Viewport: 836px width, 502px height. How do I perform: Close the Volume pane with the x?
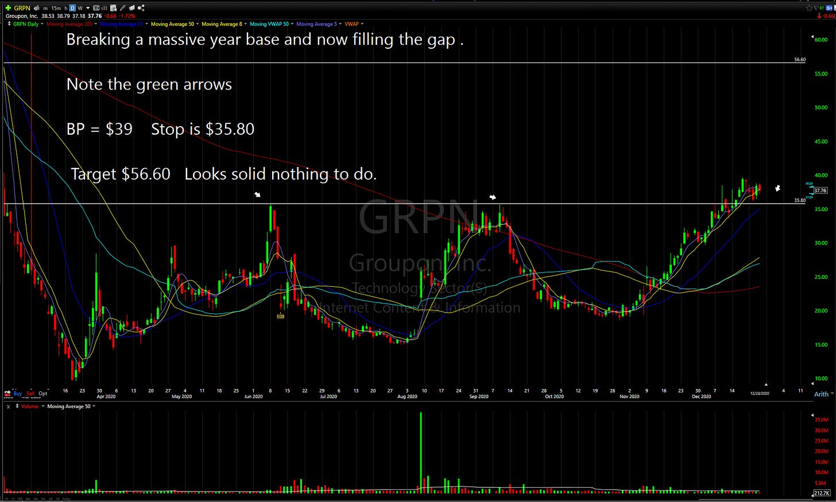point(8,406)
